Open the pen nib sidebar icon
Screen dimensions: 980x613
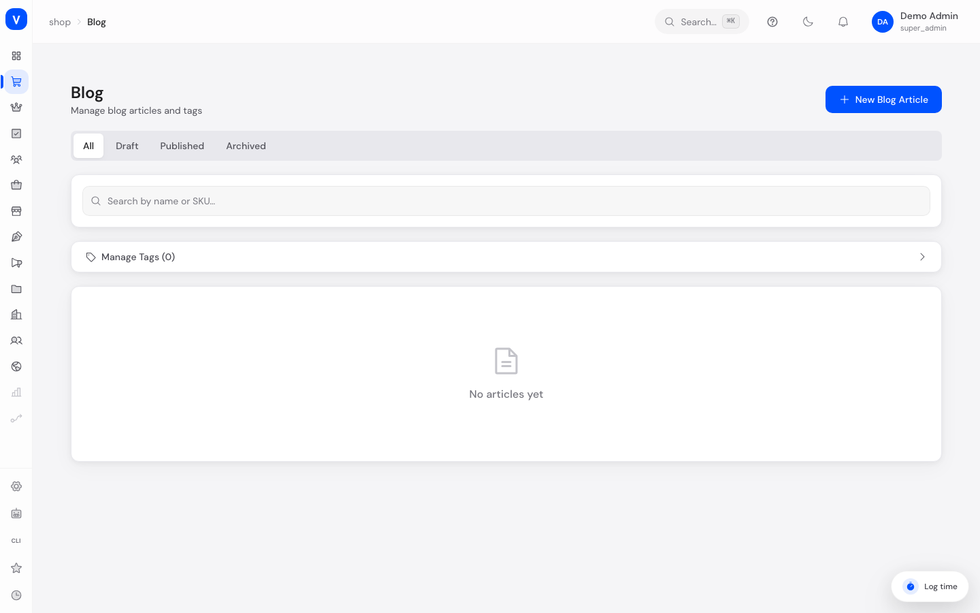pos(16,237)
